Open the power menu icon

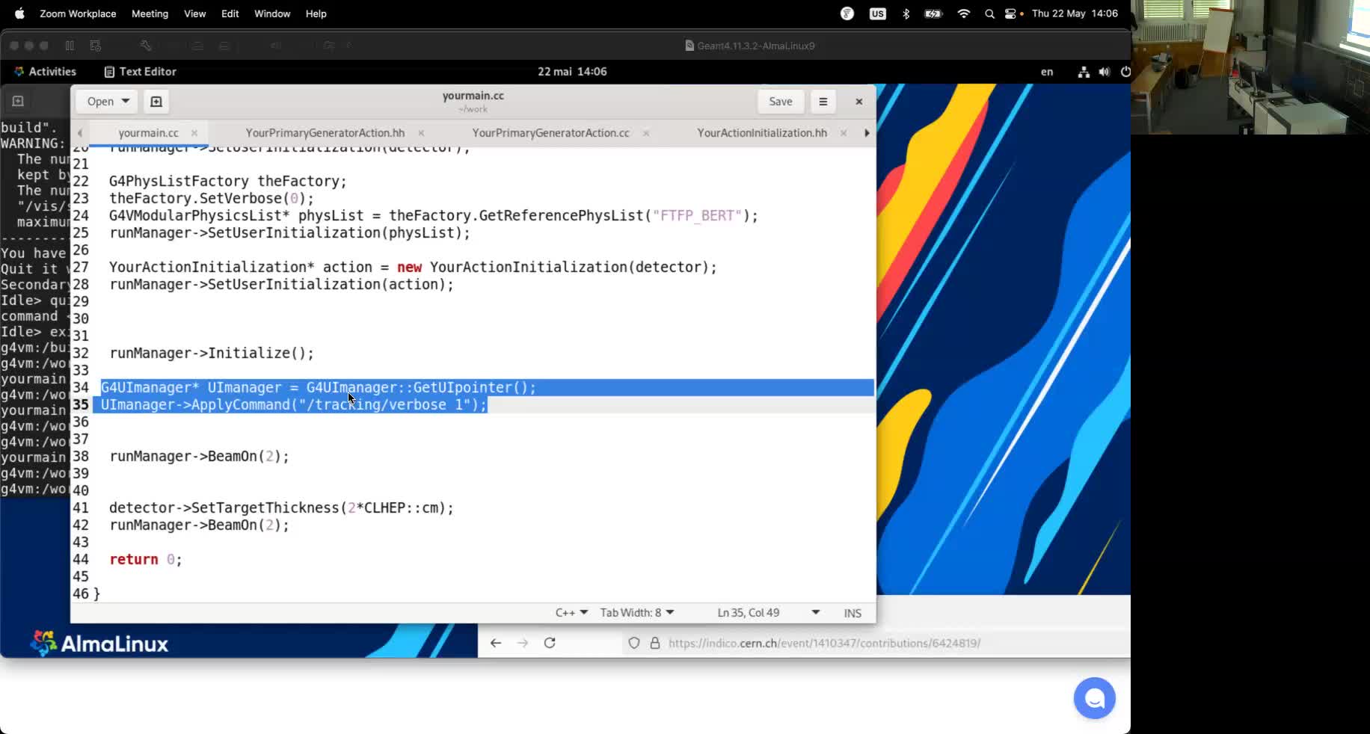[1126, 72]
